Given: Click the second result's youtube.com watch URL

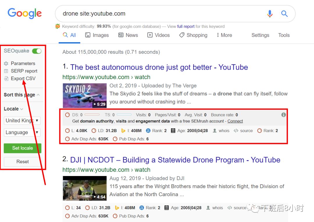Looking at the screenshot, I should coord(106,170).
